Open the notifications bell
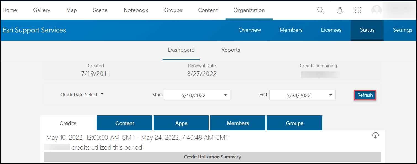 [340, 10]
